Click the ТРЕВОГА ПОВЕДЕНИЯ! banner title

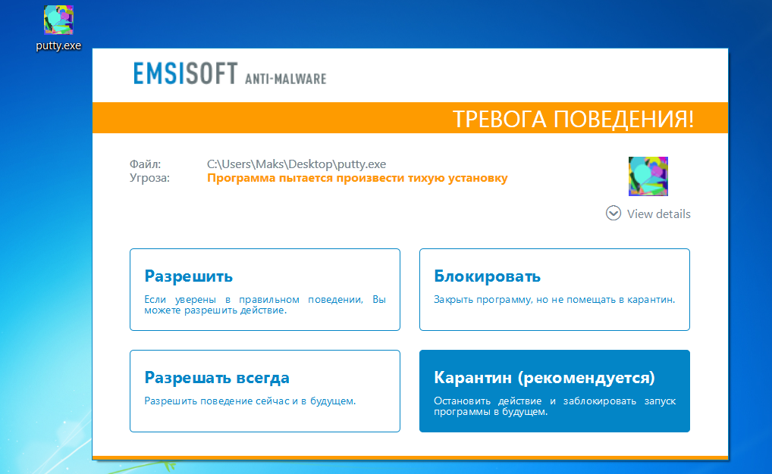pyautogui.click(x=573, y=119)
